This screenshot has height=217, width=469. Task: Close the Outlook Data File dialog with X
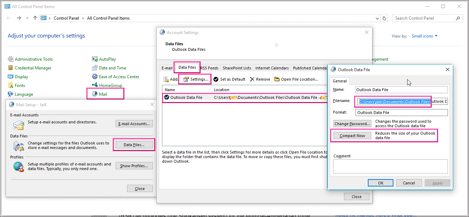pos(448,69)
